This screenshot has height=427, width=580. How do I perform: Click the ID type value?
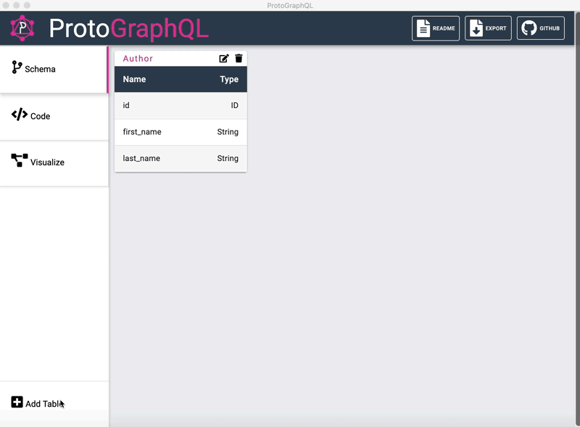[x=234, y=105]
